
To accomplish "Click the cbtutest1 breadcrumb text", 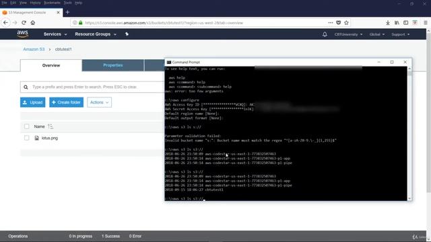I will [63, 49].
